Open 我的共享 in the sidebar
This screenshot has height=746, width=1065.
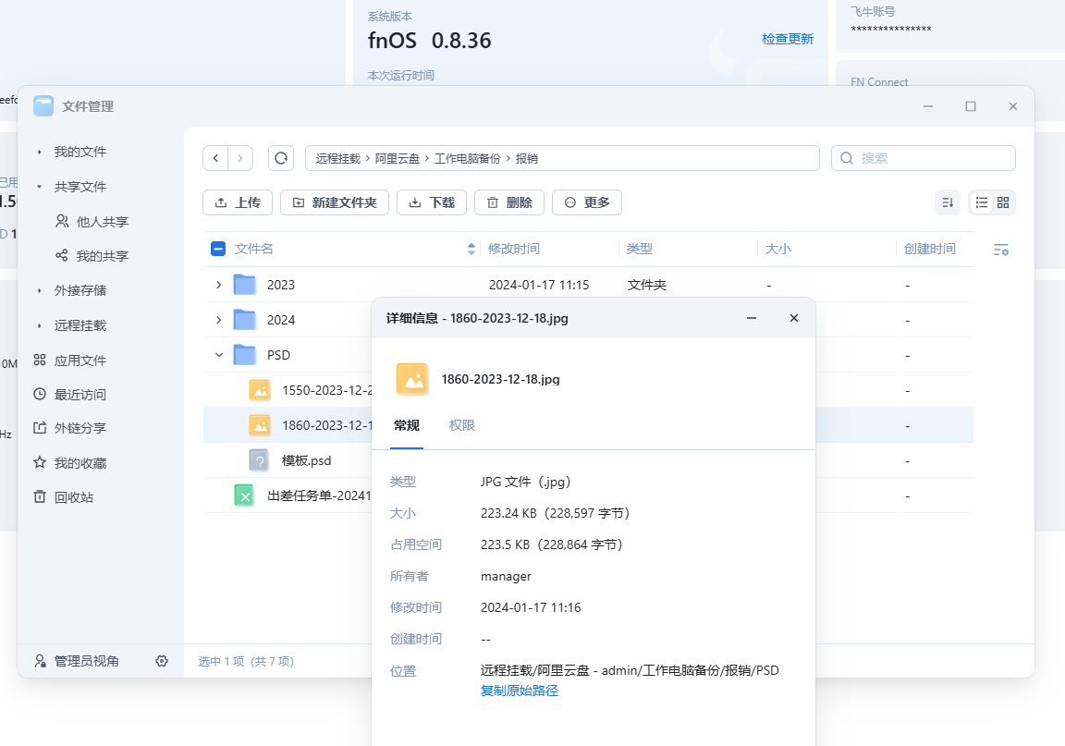92,256
